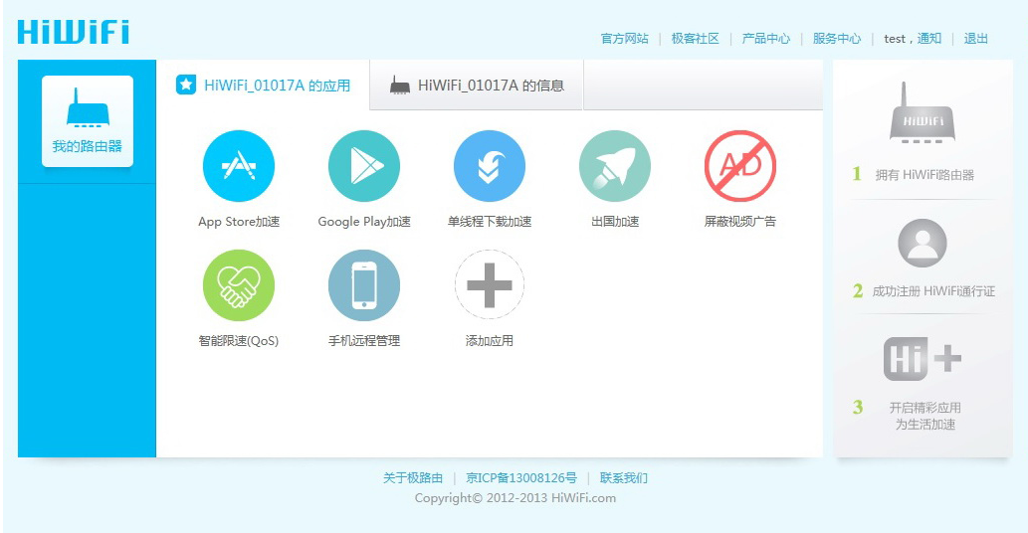The height and width of the screenshot is (533, 1028).
Task: Open the 关于极路由 footer link
Action: click(413, 478)
